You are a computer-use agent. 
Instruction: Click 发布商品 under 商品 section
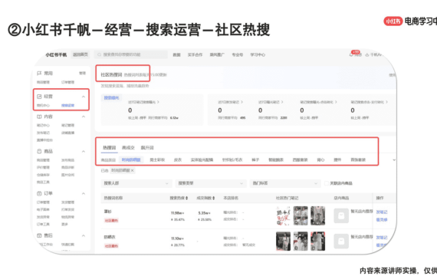point(67,160)
